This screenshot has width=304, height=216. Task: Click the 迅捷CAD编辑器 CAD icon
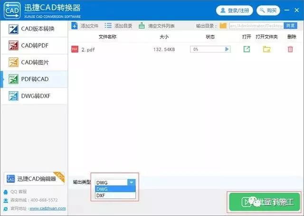[x=10, y=179]
